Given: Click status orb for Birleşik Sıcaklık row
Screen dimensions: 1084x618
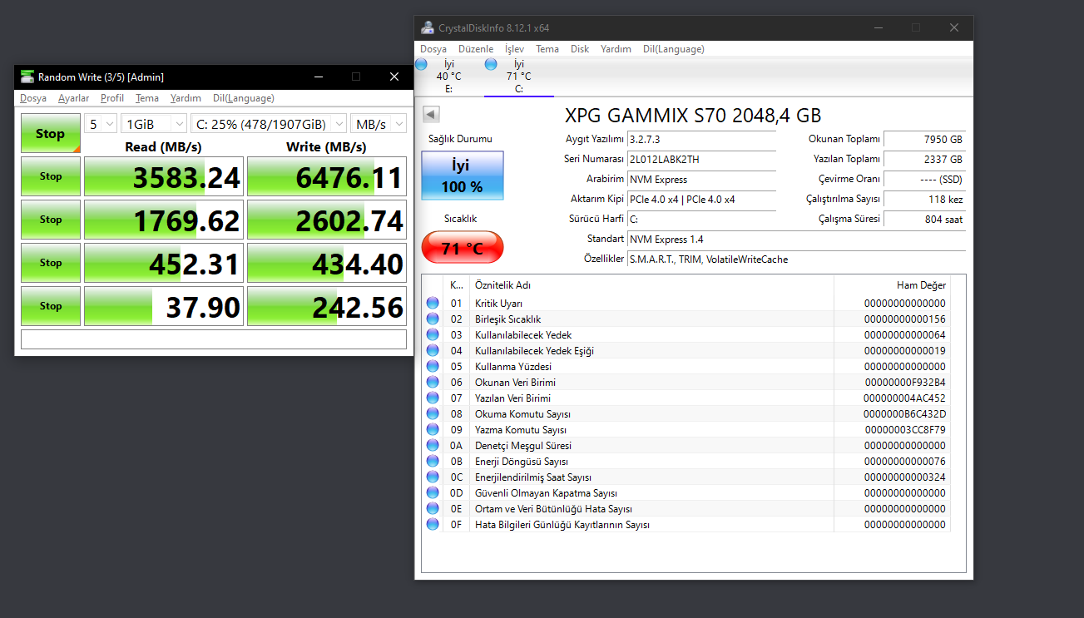Looking at the screenshot, I should (x=433, y=319).
